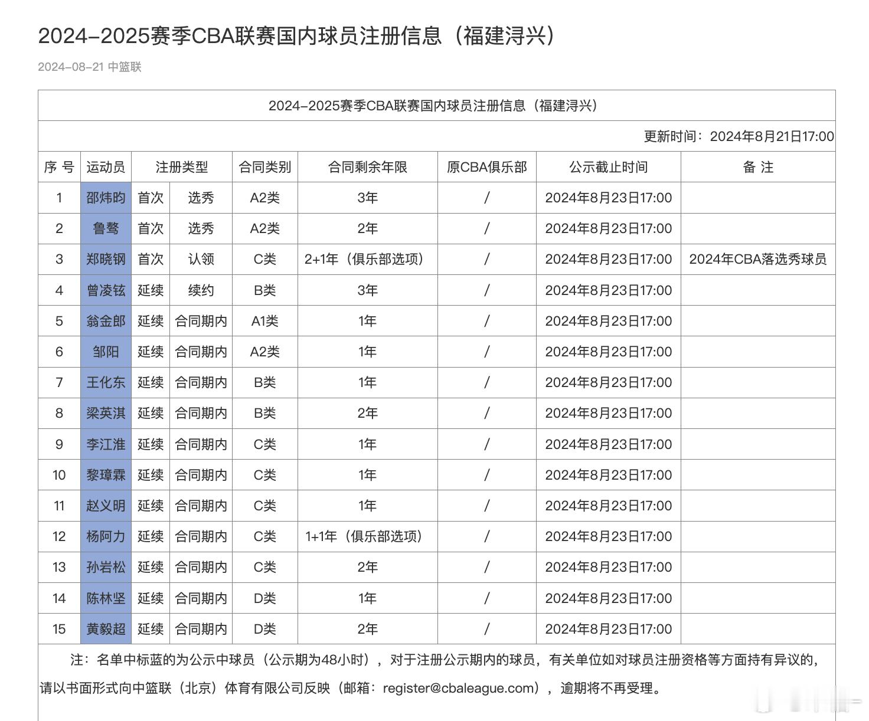The height and width of the screenshot is (721, 869).
Task: Select the 合同剩余年限 column header
Action: (367, 167)
